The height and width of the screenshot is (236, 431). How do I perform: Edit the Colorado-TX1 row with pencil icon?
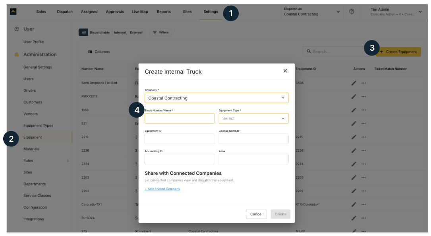(x=354, y=204)
